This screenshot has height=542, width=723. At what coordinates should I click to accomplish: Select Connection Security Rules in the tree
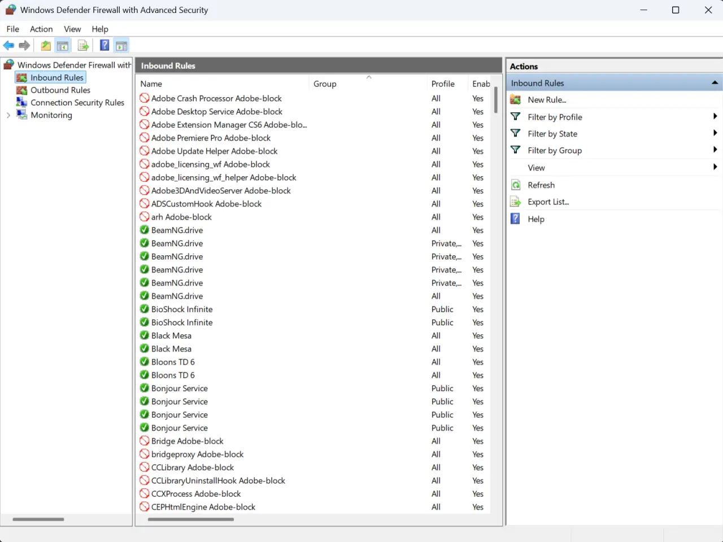[x=77, y=103]
